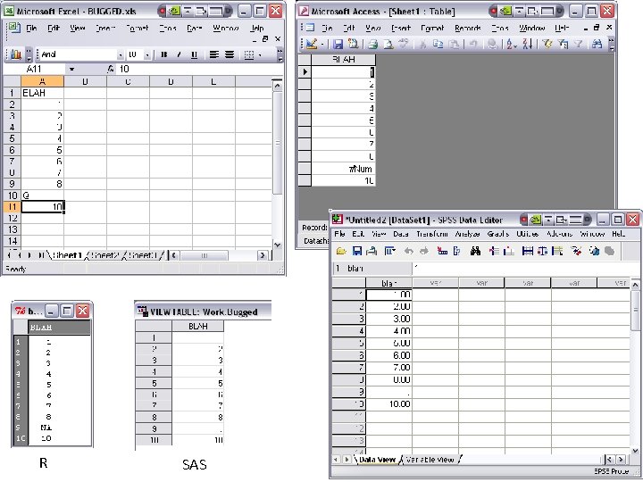The height and width of the screenshot is (482, 643).
Task: Toggle the Value Labels icon in SPSS
Action: tap(576, 251)
